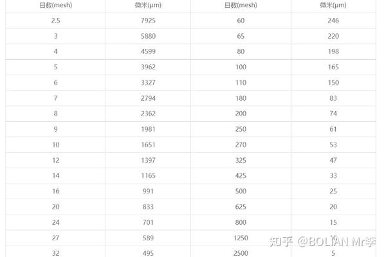Select the cell with value 7925
The image size is (386, 257).
click(149, 21)
